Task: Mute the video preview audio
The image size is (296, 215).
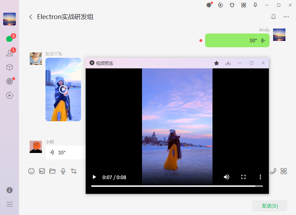Action: click(x=226, y=177)
